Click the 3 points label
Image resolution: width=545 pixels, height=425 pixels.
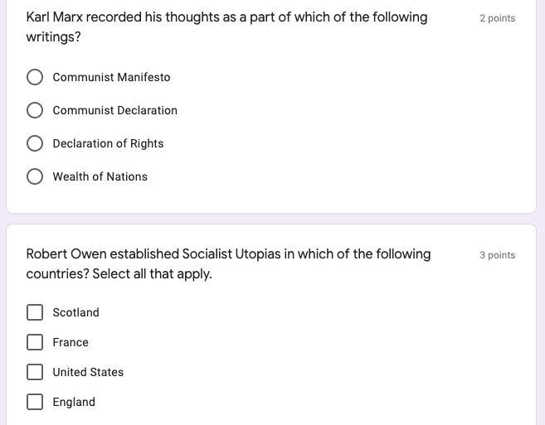498,255
